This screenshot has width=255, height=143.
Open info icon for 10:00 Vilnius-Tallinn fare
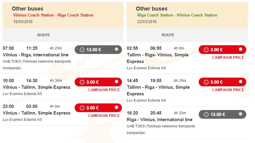[x=82, y=82]
